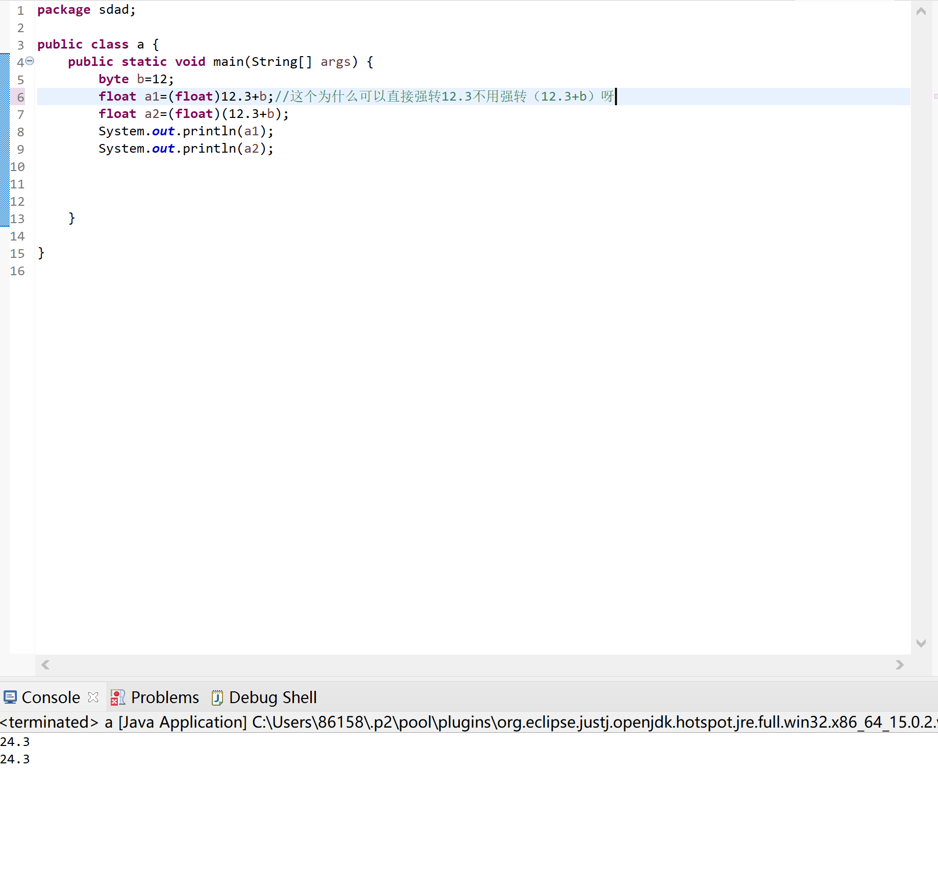Click the horizontal scroll left arrow
This screenshot has height=891, width=938.
click(x=45, y=664)
